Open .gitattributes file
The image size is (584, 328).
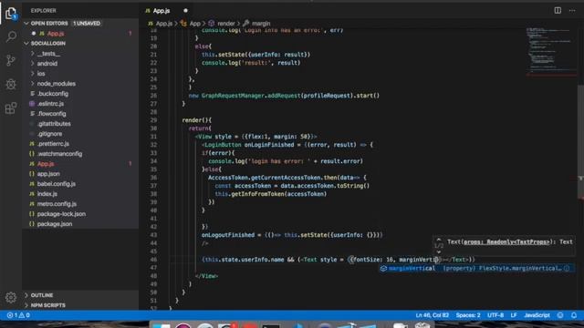pyautogui.click(x=54, y=124)
